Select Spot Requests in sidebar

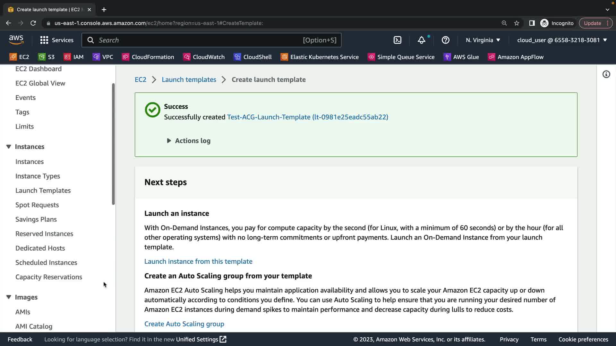pyautogui.click(x=37, y=205)
